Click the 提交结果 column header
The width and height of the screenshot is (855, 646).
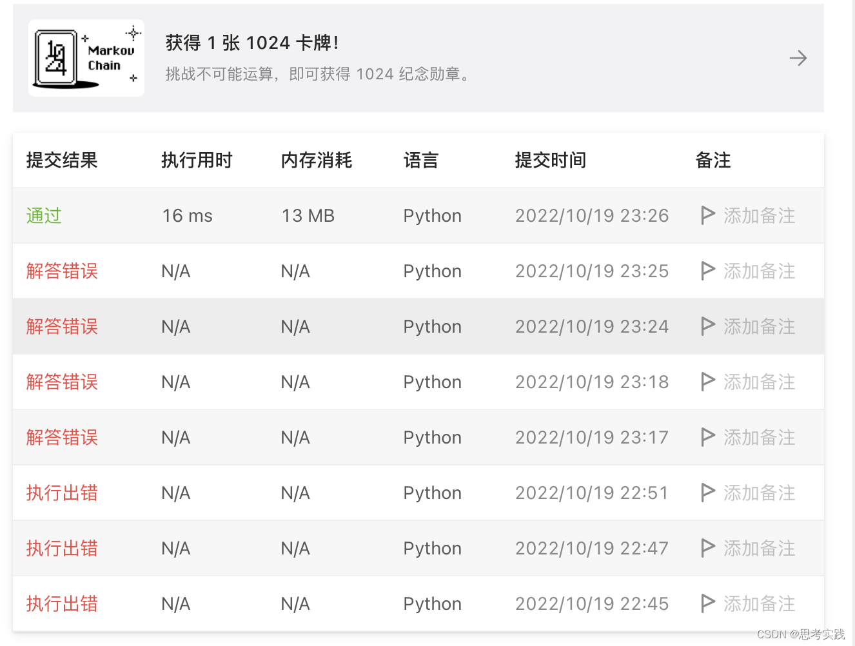(61, 160)
